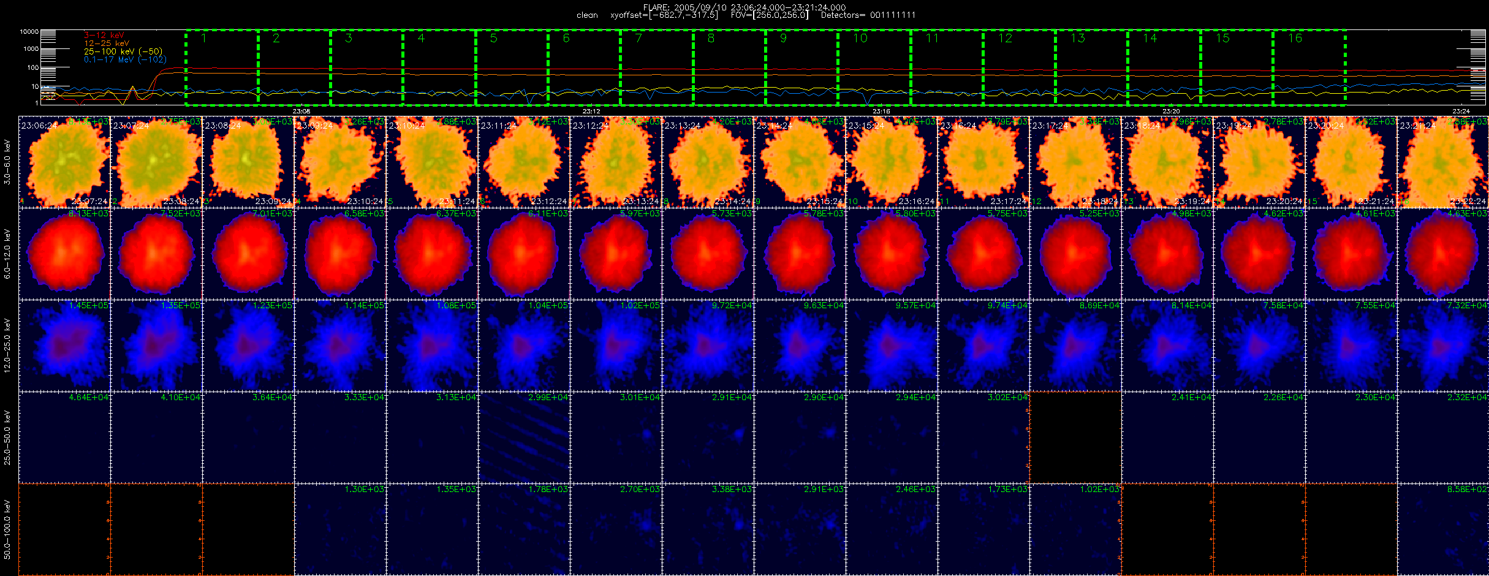The height and width of the screenshot is (576, 1489).
Task: Pick interval 11 green dashed box
Action: click(x=947, y=66)
